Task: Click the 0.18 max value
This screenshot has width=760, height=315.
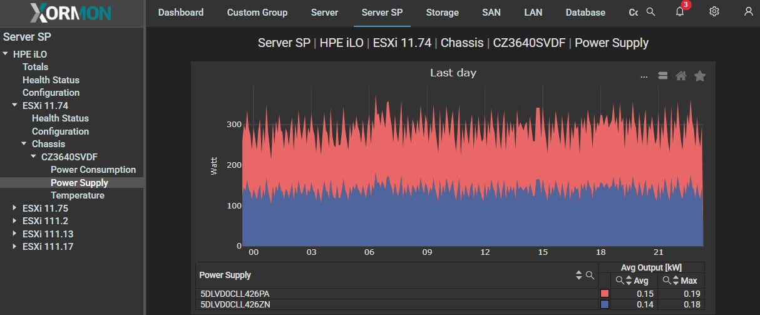Action: [x=691, y=304]
